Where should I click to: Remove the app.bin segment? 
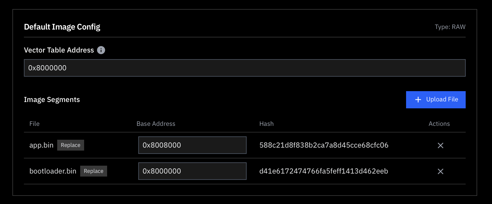coord(440,145)
